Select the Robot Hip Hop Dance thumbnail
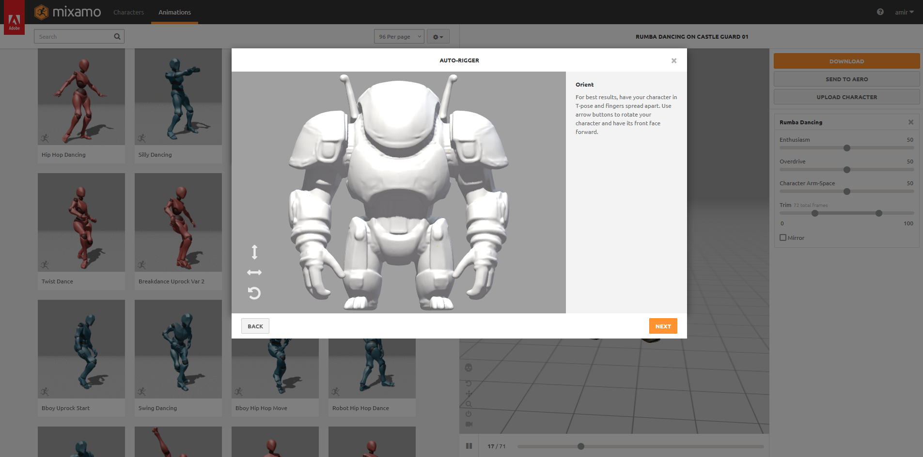Screen dimensions: 923x457 (x=372, y=369)
